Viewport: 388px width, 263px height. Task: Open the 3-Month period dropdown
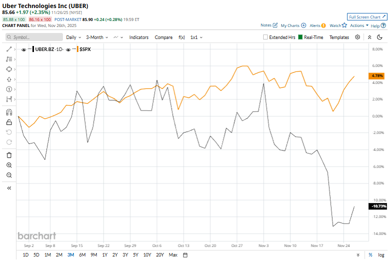(97, 37)
